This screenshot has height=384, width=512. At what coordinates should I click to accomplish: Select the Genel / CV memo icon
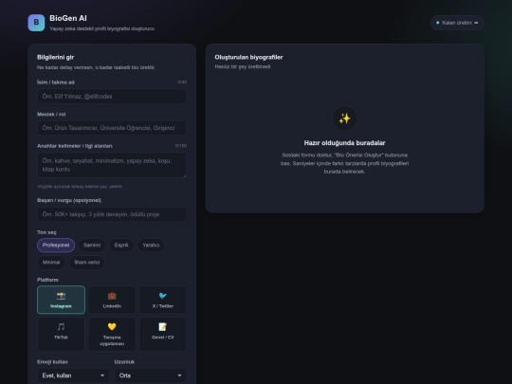[163, 327]
